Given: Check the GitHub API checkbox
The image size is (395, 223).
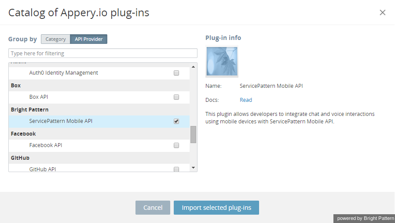Looking at the screenshot, I should [x=176, y=169].
